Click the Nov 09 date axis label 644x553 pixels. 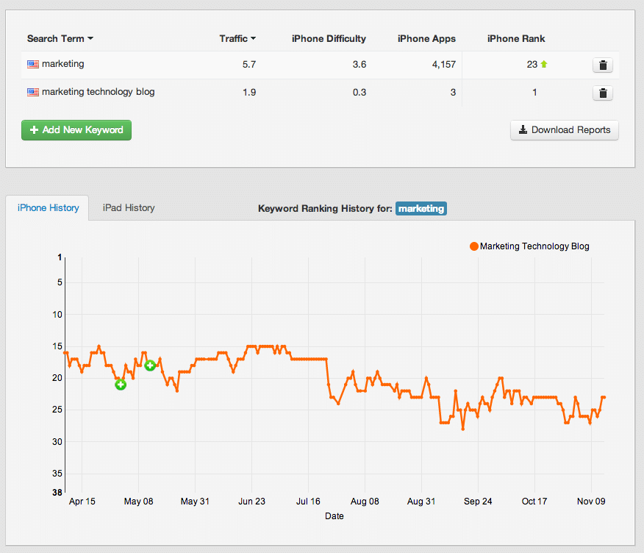[x=591, y=502]
